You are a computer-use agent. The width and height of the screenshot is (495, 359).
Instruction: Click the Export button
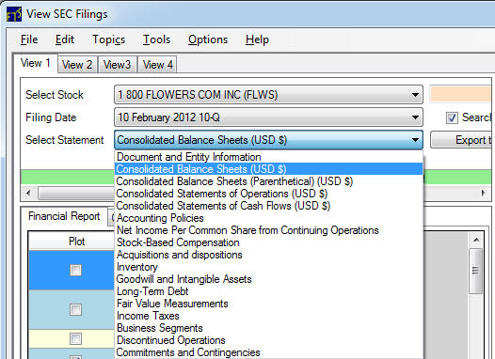(461, 140)
